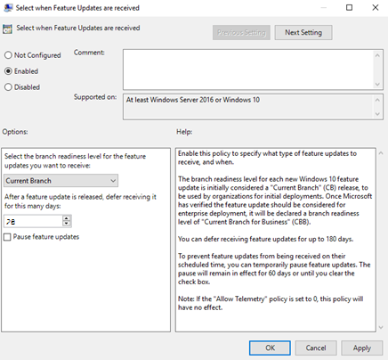Click the spinner up arrow for deferral days
The height and width of the screenshot is (360, 388).
pos(67,218)
